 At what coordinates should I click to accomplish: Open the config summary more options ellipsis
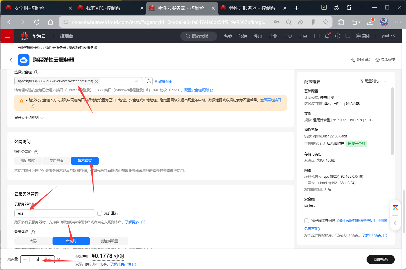pos(384,81)
